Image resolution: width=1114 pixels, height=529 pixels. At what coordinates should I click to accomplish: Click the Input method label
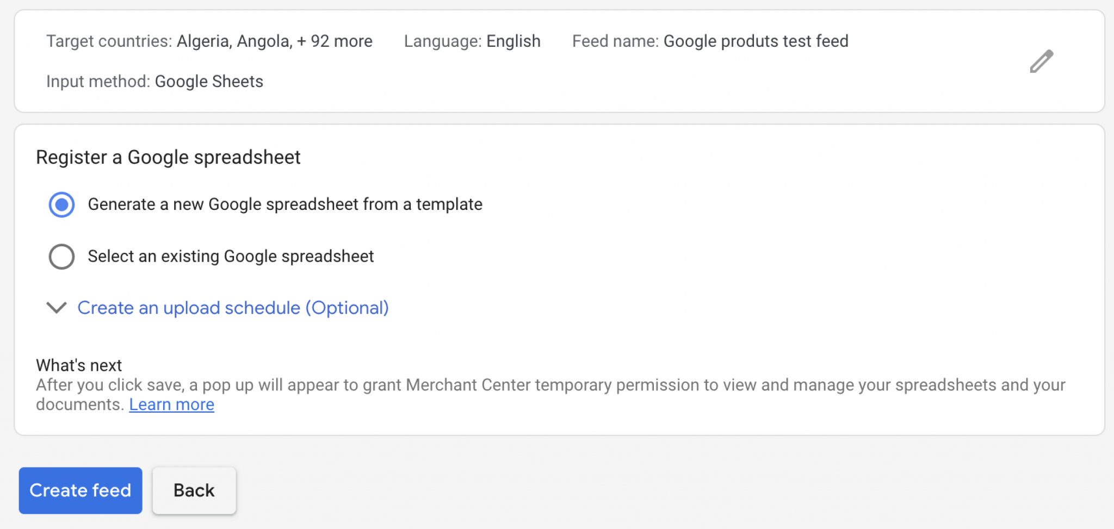coord(98,82)
